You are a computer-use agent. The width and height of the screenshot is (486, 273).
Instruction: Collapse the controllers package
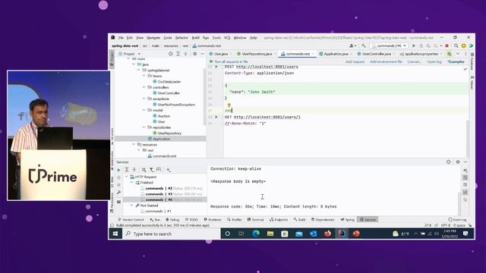coord(144,87)
